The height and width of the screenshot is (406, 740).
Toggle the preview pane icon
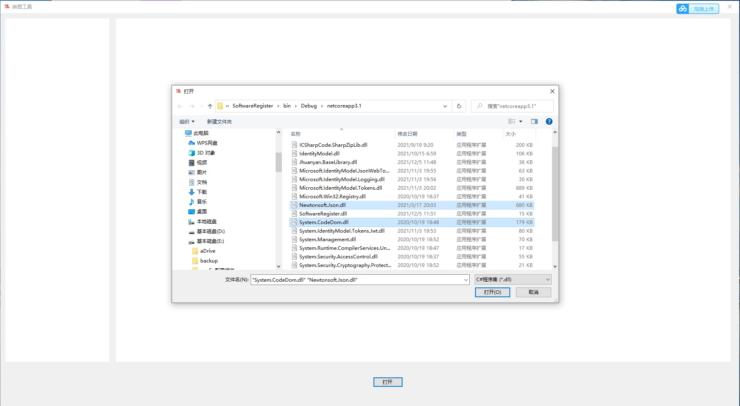tap(534, 121)
